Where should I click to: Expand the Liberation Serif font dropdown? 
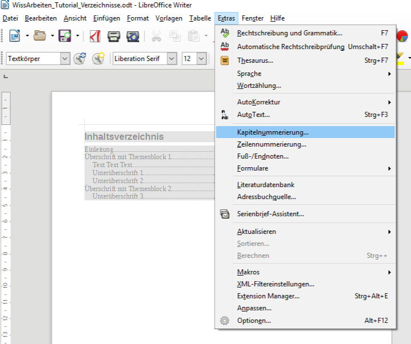click(172, 58)
